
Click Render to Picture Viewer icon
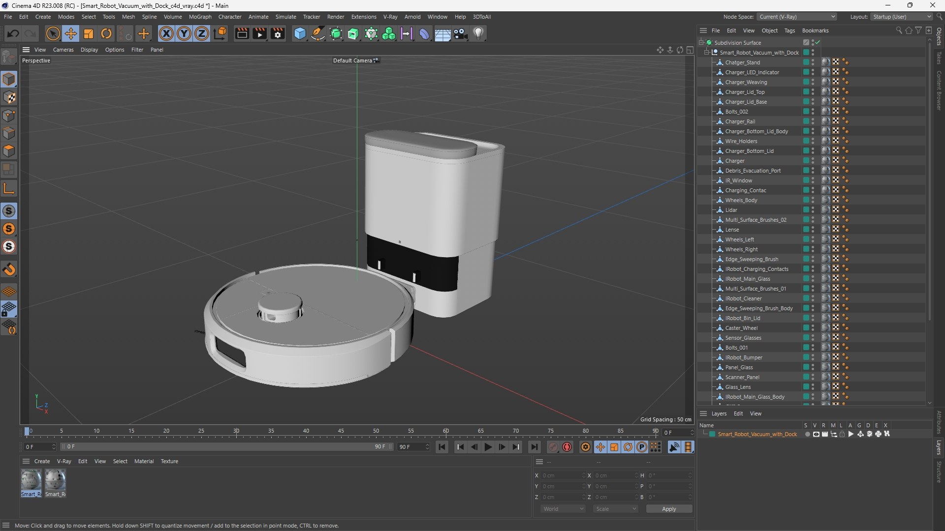(x=259, y=33)
